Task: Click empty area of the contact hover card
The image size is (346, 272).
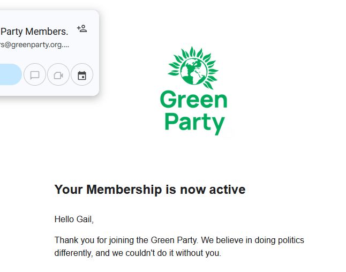Action: 44,56
